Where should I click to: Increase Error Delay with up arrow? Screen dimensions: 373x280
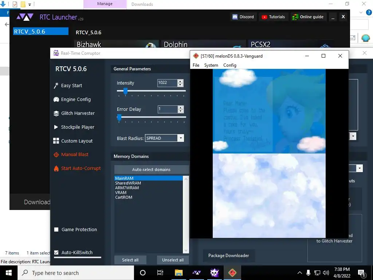[181, 108]
